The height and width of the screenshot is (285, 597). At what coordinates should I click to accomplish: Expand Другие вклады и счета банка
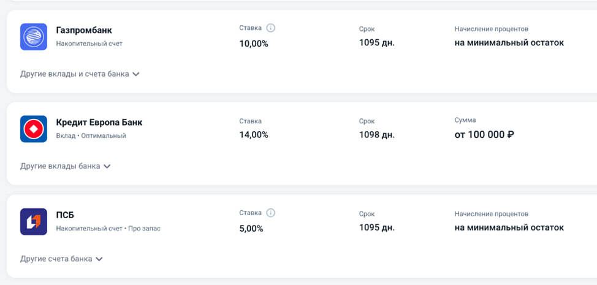80,74
